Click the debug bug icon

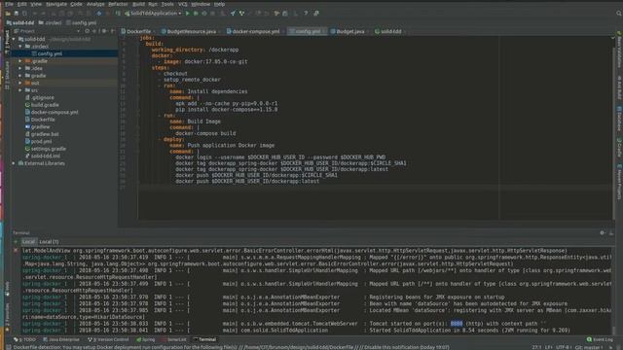[x=196, y=13]
